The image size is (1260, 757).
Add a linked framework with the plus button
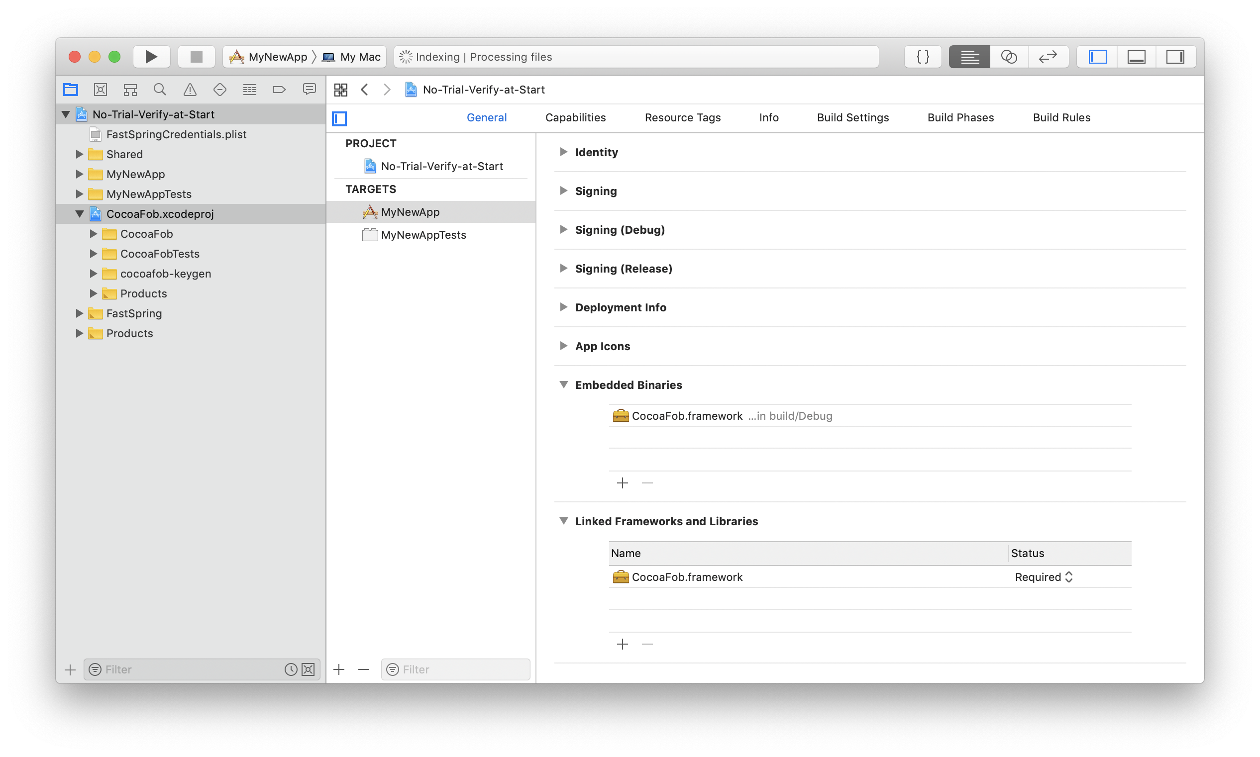pyautogui.click(x=622, y=644)
